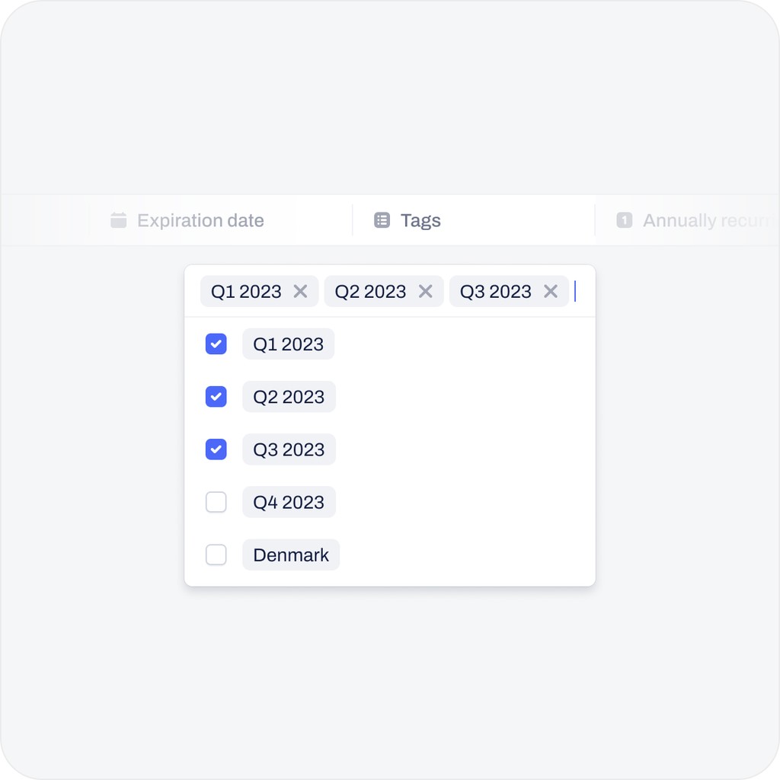Image resolution: width=780 pixels, height=780 pixels.
Task: Remove the Q3 2023 tag chip
Action: 551,291
